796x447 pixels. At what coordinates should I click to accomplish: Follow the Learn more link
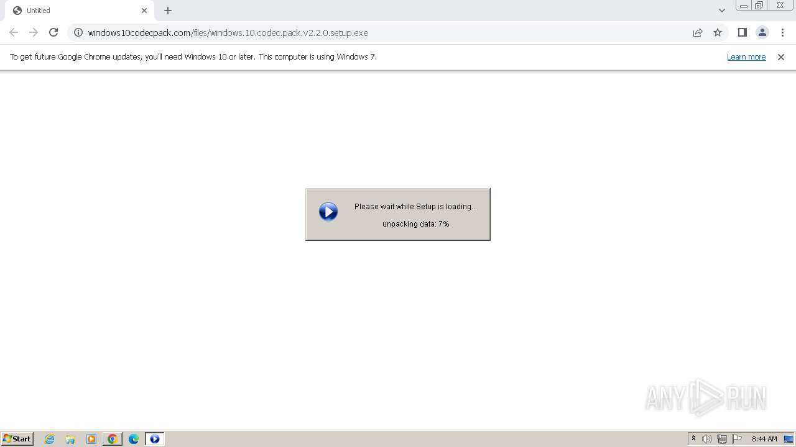point(746,57)
